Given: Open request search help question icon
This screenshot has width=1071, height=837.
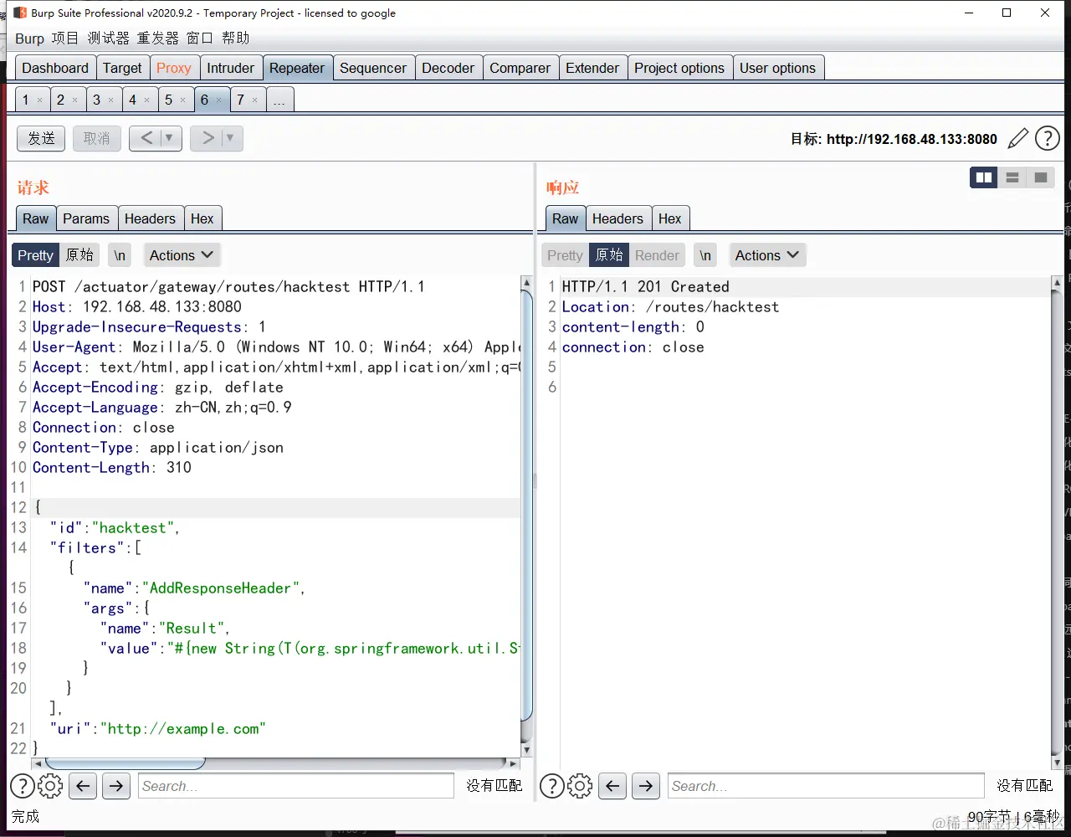Looking at the screenshot, I should tap(23, 786).
